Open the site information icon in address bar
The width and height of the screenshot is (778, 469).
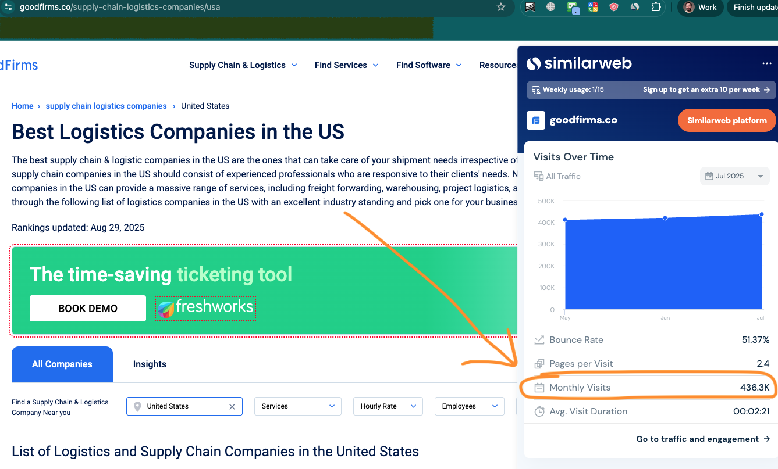point(8,7)
